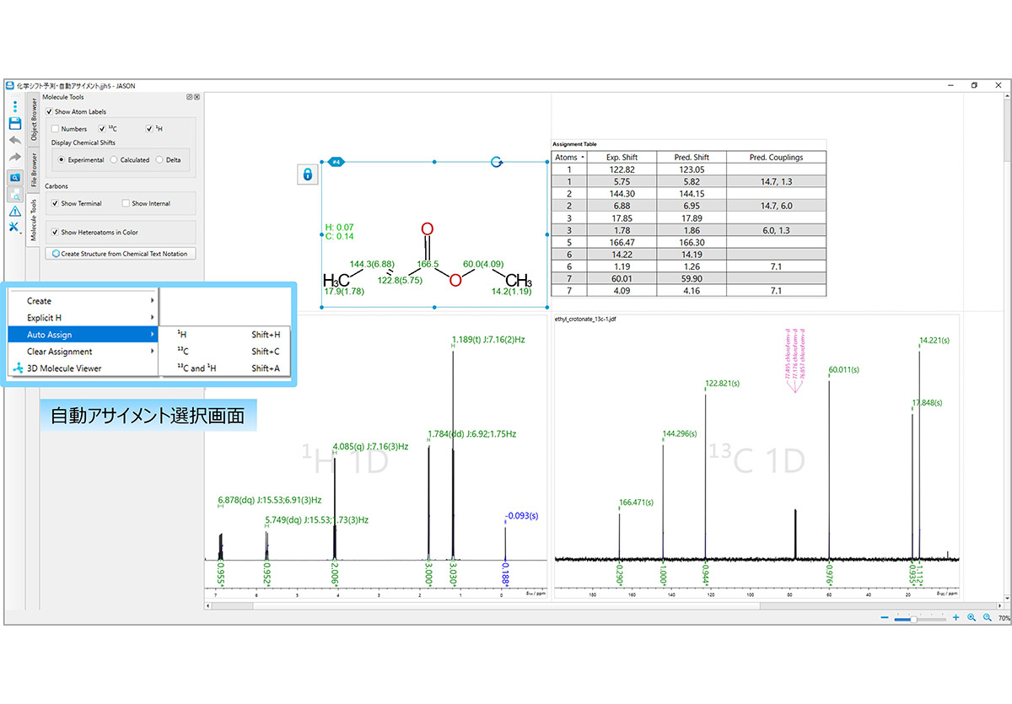Switch to the File Browser tab
Image resolution: width=1012 pixels, height=704 pixels.
[x=34, y=169]
